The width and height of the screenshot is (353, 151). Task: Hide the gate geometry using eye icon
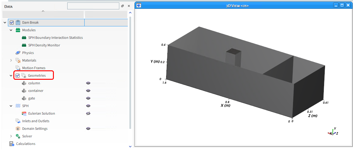88,98
